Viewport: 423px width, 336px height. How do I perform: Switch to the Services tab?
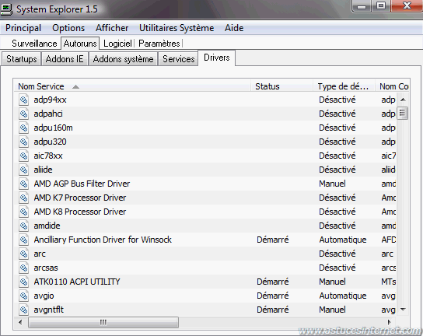click(x=178, y=59)
